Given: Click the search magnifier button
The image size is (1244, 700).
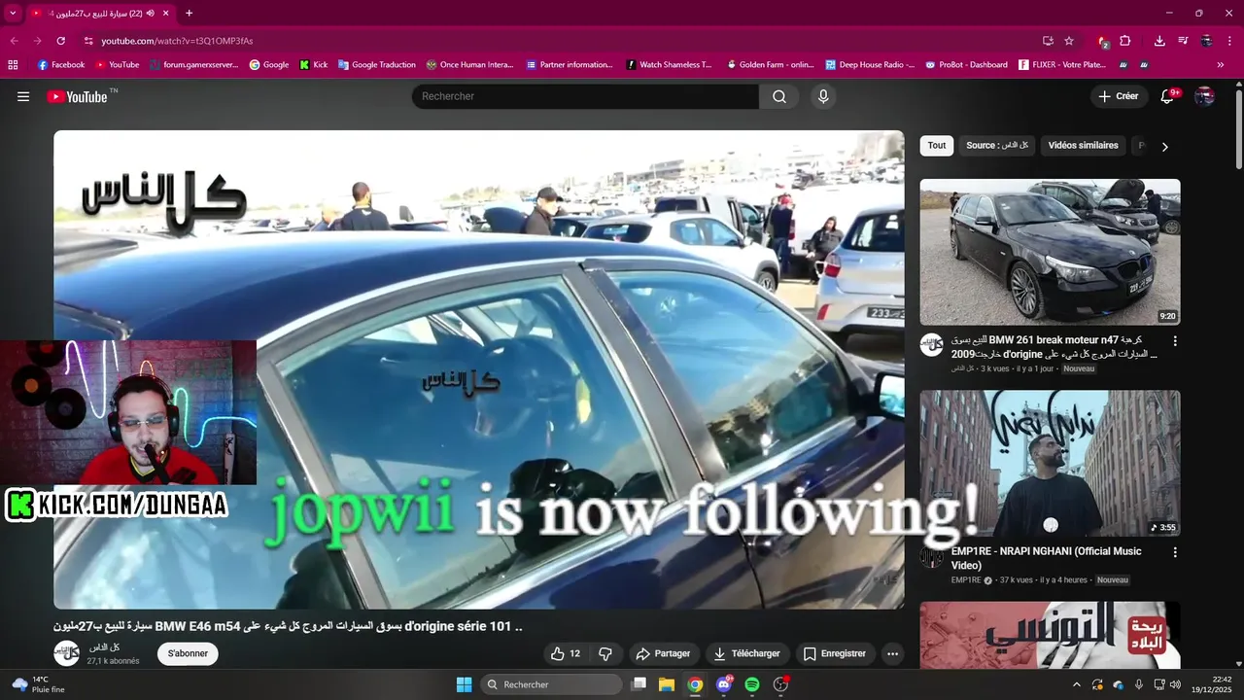Looking at the screenshot, I should point(779,96).
